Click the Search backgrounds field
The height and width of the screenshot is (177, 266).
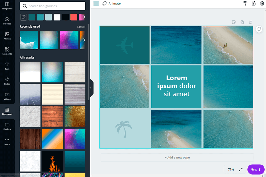pos(53,6)
